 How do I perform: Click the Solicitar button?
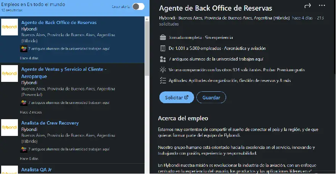(177, 97)
